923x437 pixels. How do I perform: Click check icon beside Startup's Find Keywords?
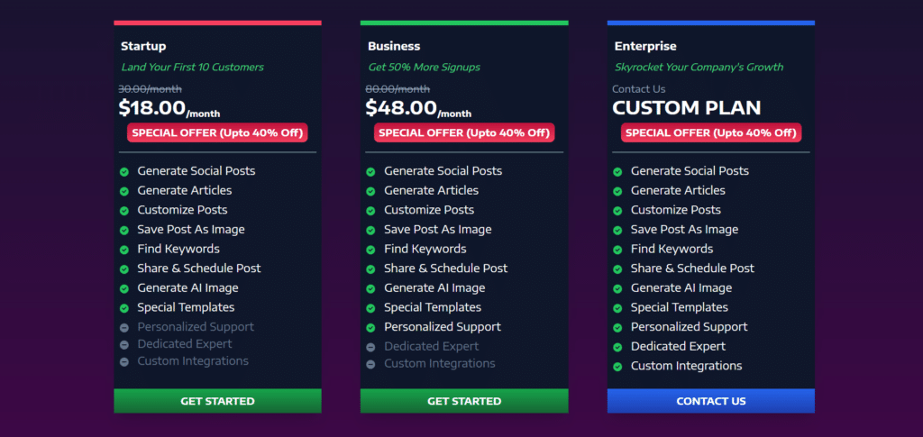coord(123,250)
